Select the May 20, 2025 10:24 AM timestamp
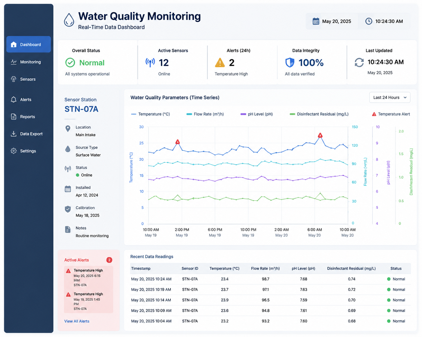 pyautogui.click(x=151, y=279)
